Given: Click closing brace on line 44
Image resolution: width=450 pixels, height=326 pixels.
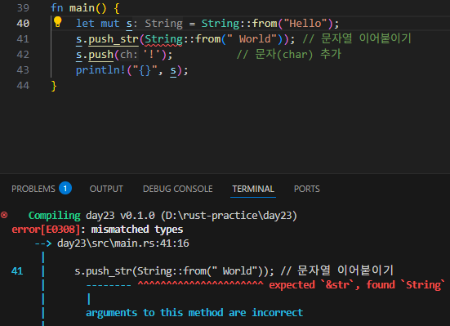Looking at the screenshot, I should 54,86.
